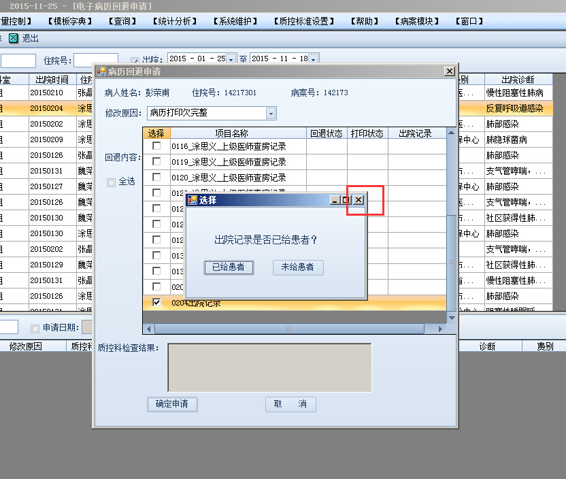This screenshot has width=566, height=479.
Task: Click the horizontal scrollbar left arrow
Action: 148,329
